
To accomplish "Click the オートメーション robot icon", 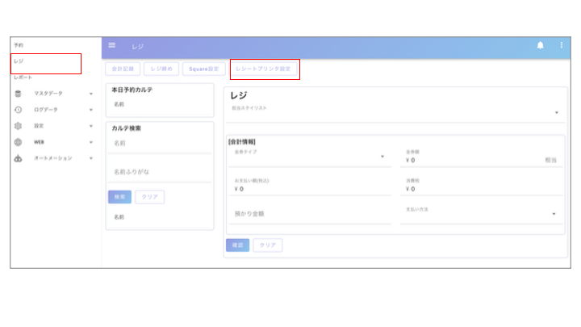I will (18, 158).
